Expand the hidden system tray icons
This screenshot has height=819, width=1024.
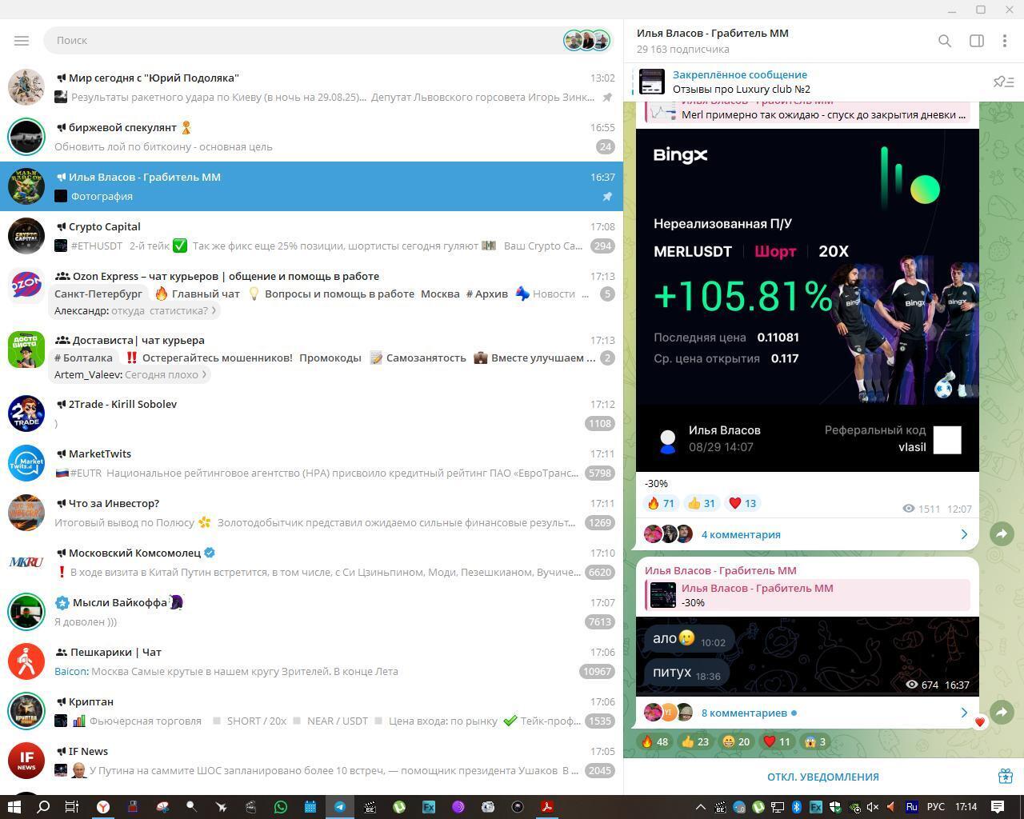(700, 807)
